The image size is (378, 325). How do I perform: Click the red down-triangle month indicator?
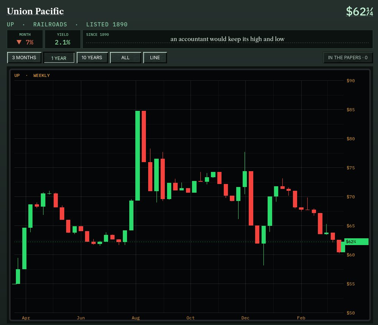[19, 42]
